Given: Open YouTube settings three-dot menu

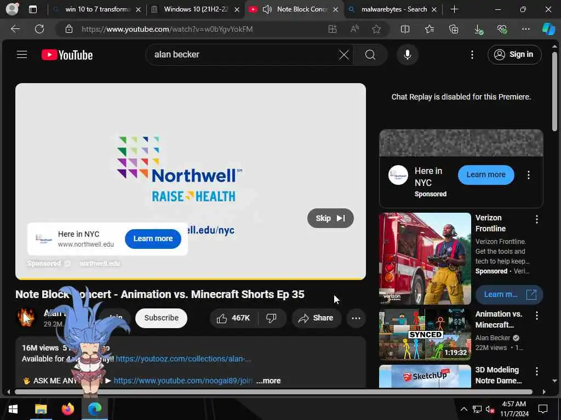Looking at the screenshot, I should pyautogui.click(x=472, y=55).
